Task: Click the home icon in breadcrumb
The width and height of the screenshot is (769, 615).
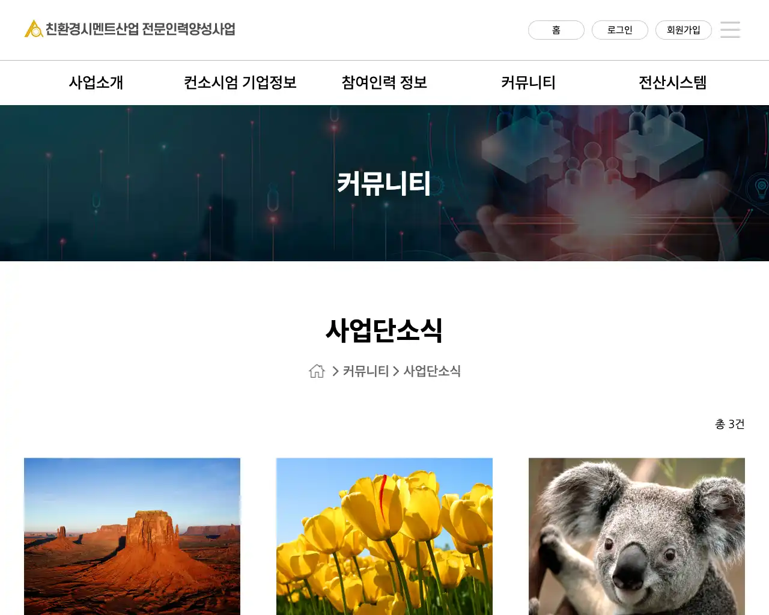Action: pos(317,371)
